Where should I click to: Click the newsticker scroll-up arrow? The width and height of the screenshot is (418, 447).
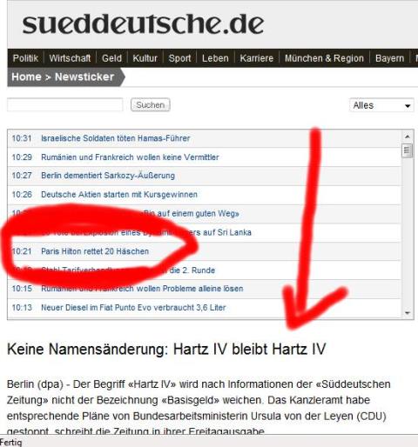[x=408, y=137]
